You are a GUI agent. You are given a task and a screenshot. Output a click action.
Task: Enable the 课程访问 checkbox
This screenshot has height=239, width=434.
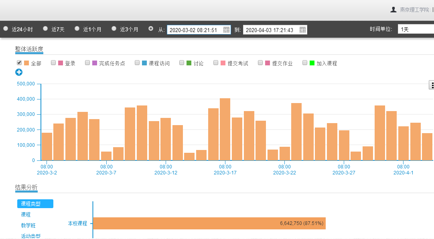pyautogui.click(x=137, y=63)
